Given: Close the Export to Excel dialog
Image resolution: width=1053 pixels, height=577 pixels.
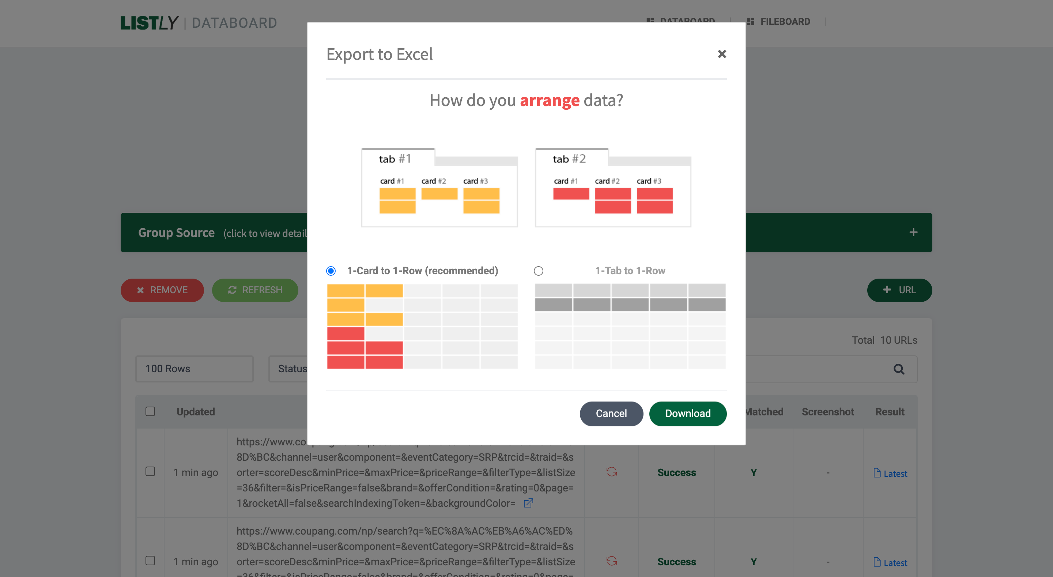Looking at the screenshot, I should (x=721, y=54).
